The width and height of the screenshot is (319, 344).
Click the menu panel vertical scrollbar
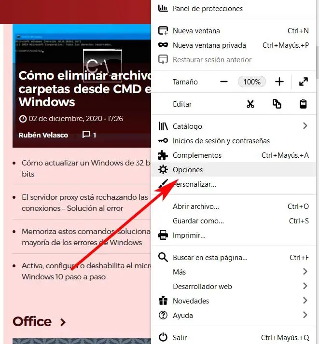pos(317,63)
